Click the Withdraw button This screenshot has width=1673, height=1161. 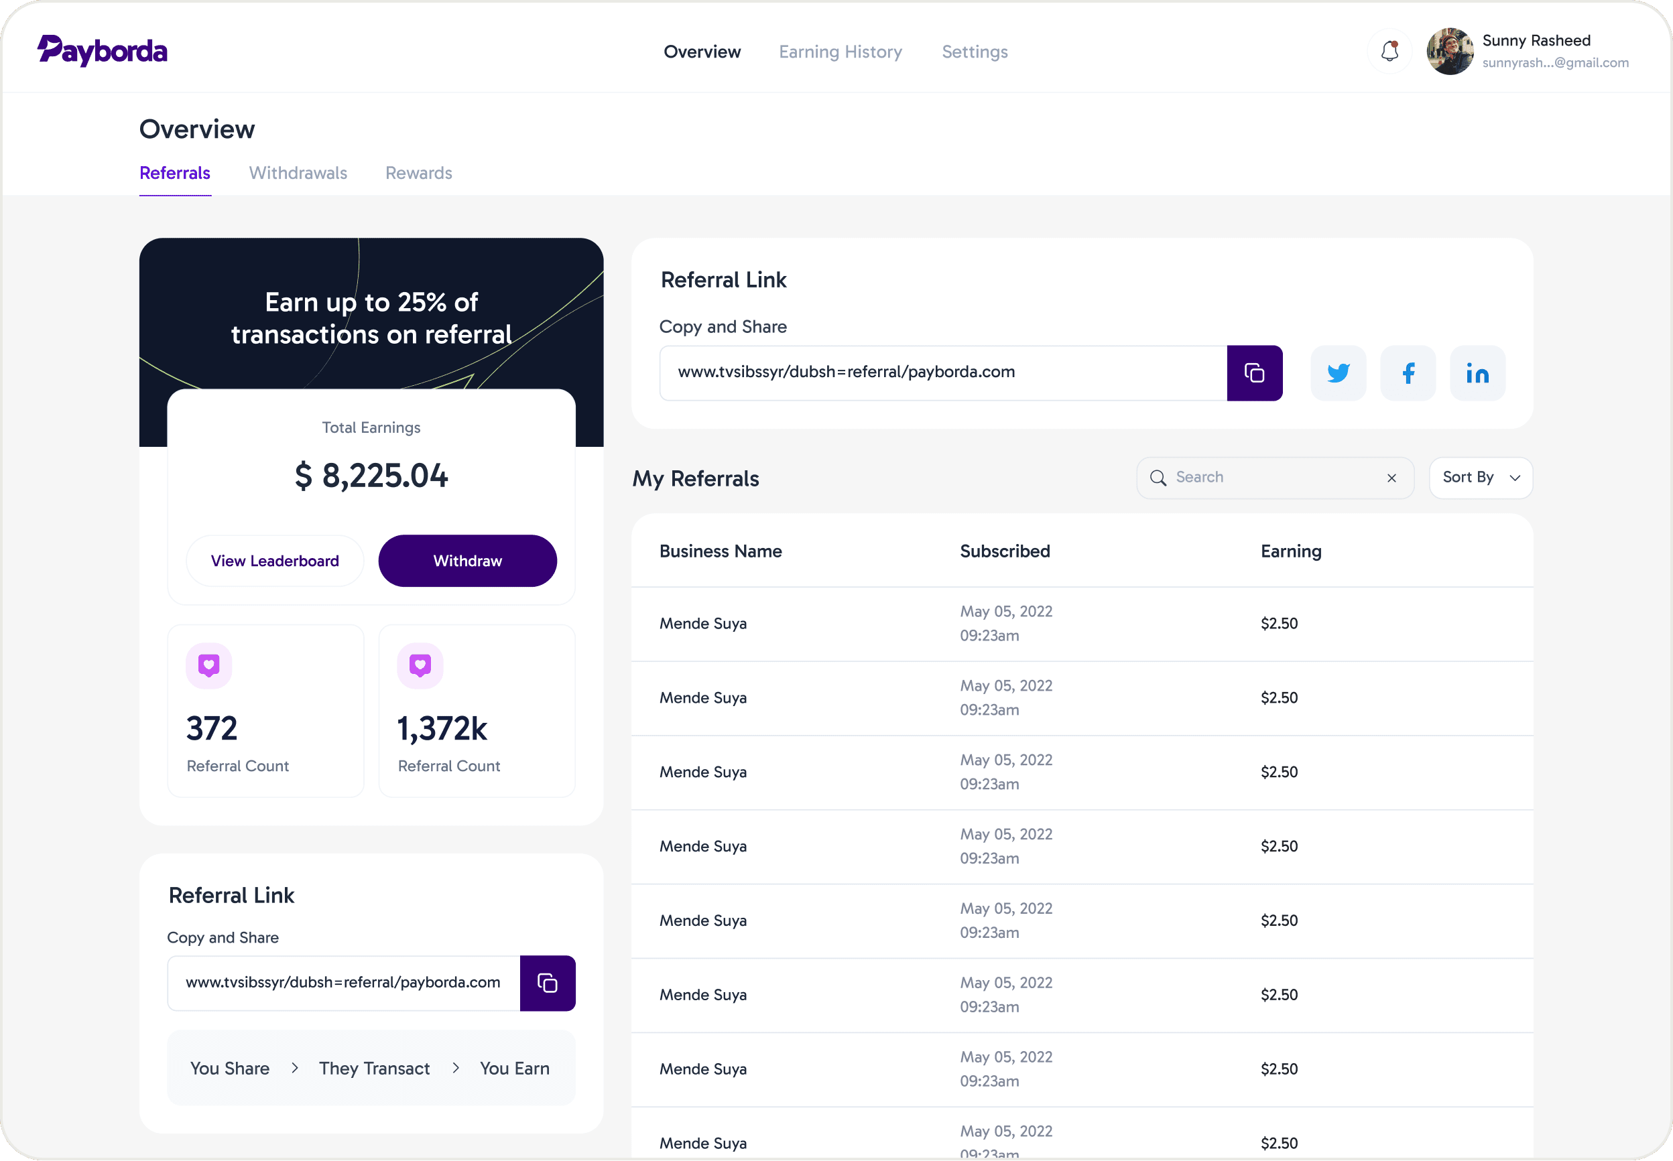[468, 561]
